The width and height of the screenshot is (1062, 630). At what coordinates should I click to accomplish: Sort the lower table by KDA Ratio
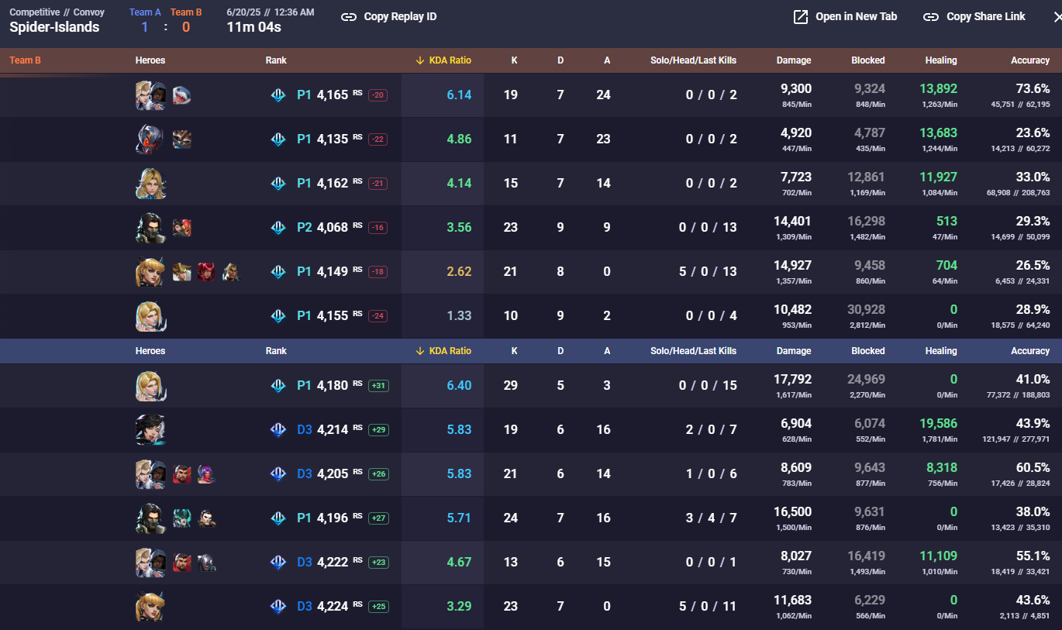[443, 351]
